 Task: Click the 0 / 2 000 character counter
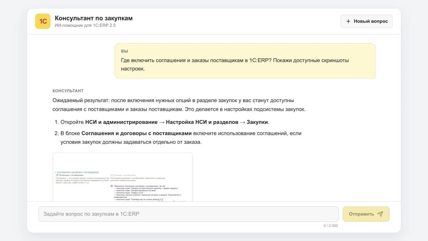tap(331, 226)
